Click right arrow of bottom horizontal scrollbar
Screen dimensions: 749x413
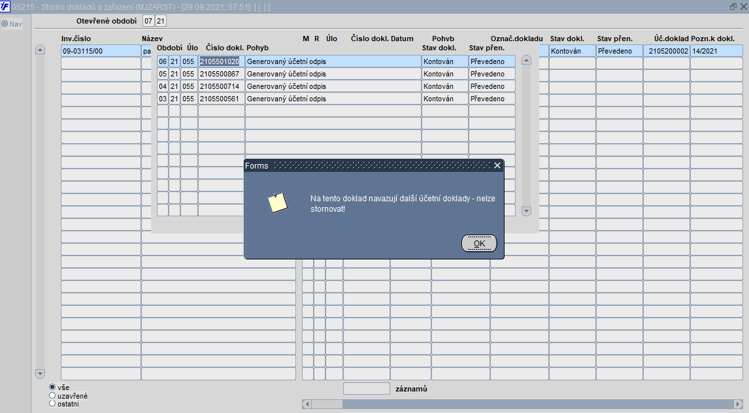click(738, 404)
